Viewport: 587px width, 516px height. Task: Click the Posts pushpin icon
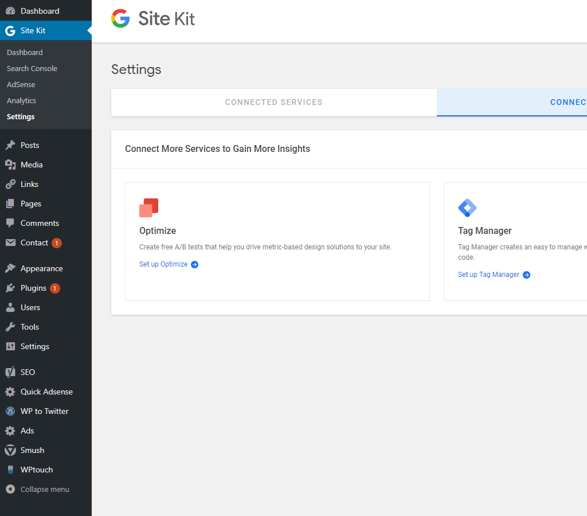[x=10, y=145]
